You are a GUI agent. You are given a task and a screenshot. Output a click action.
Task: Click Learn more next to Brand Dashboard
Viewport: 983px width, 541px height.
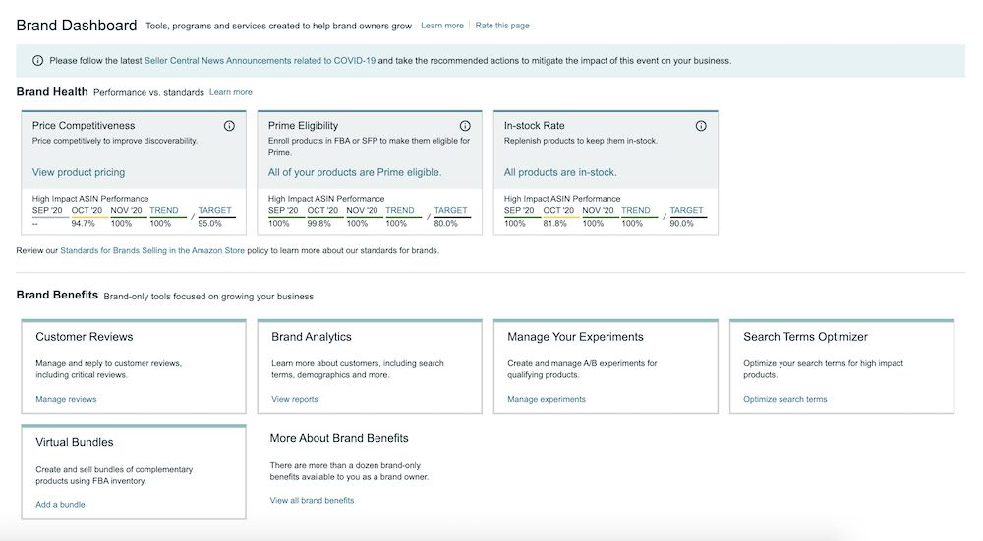click(441, 26)
